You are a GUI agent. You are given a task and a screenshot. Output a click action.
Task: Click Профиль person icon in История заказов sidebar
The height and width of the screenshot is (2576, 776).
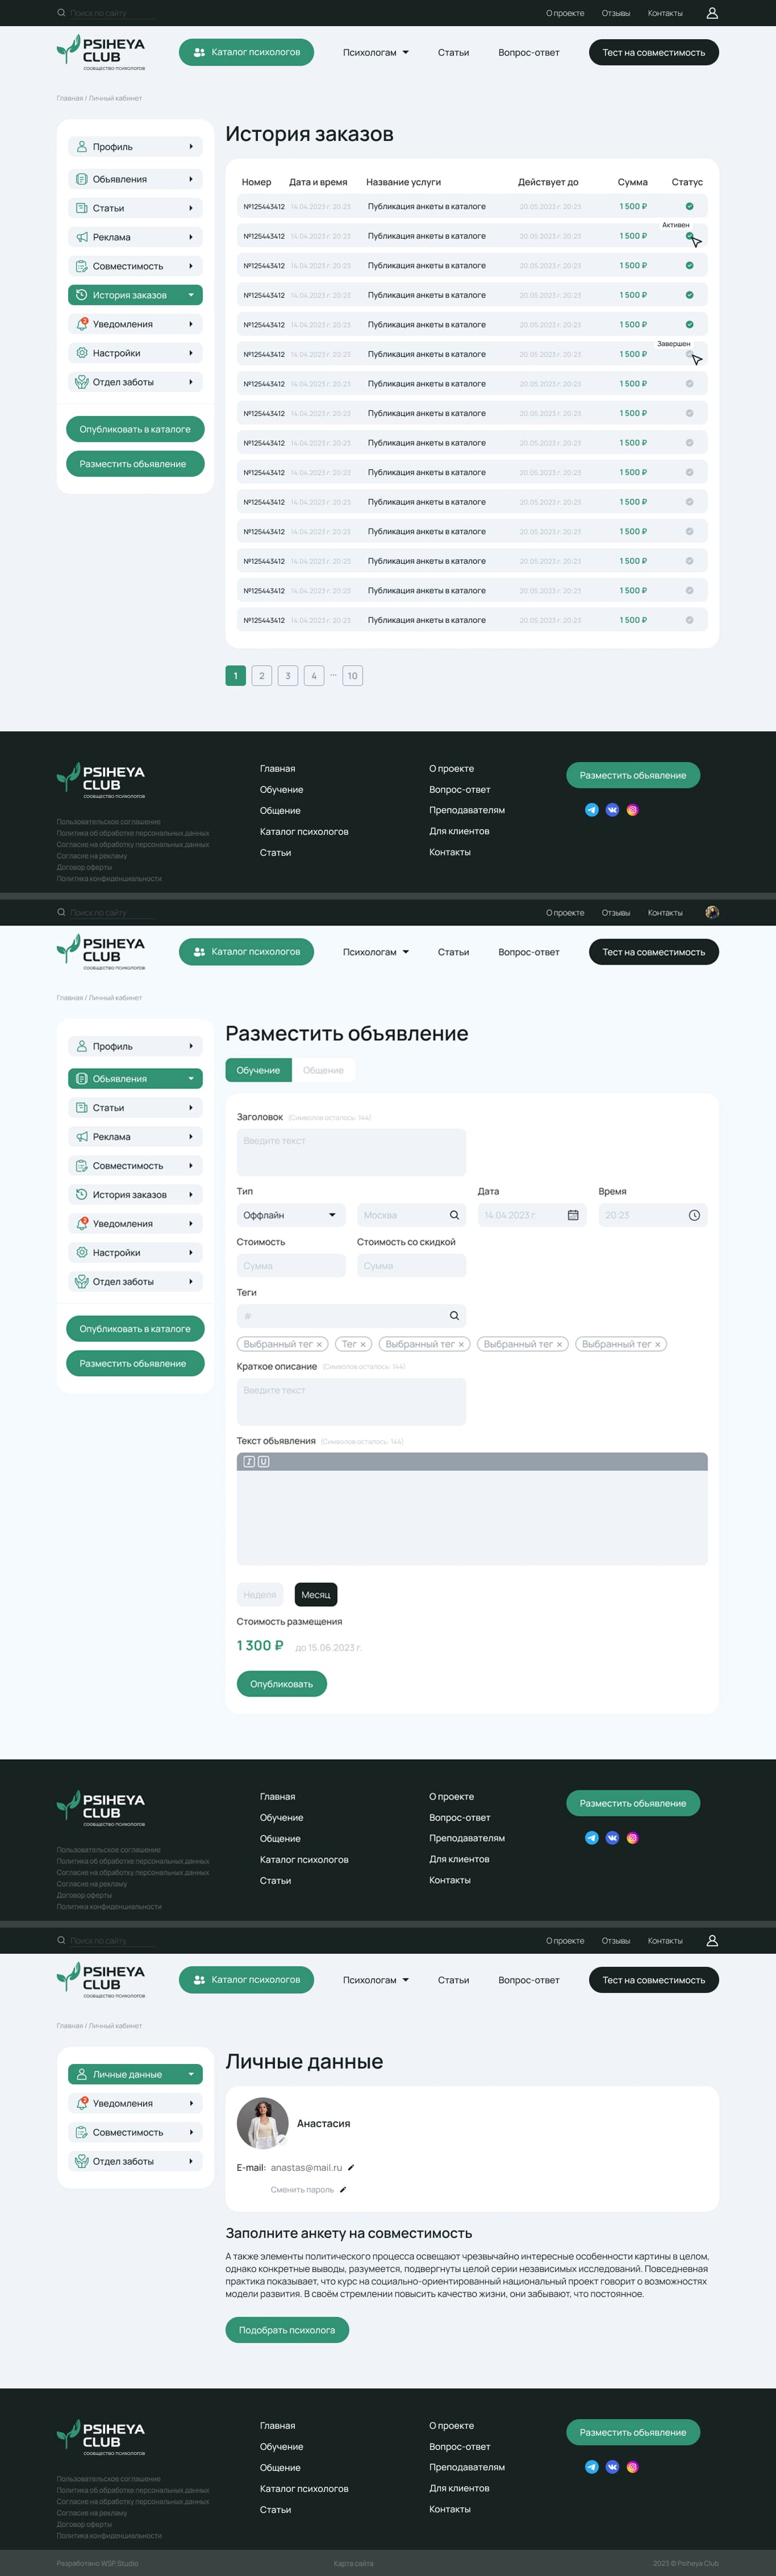(82, 147)
